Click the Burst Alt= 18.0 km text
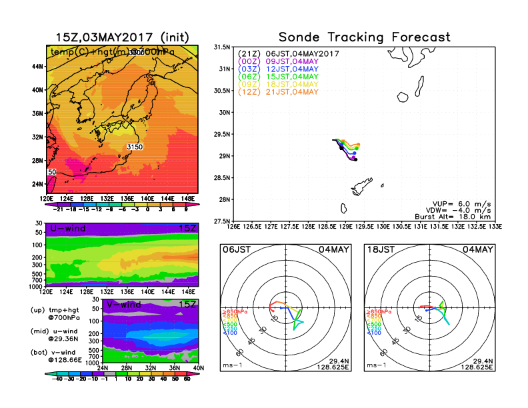This screenshot has width=528, height=408. (x=458, y=217)
